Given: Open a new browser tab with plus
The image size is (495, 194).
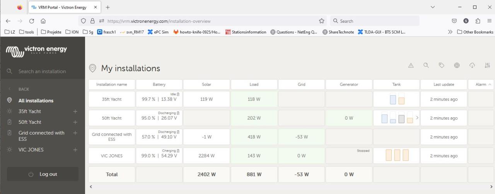Looking at the screenshot, I should [x=108, y=7].
